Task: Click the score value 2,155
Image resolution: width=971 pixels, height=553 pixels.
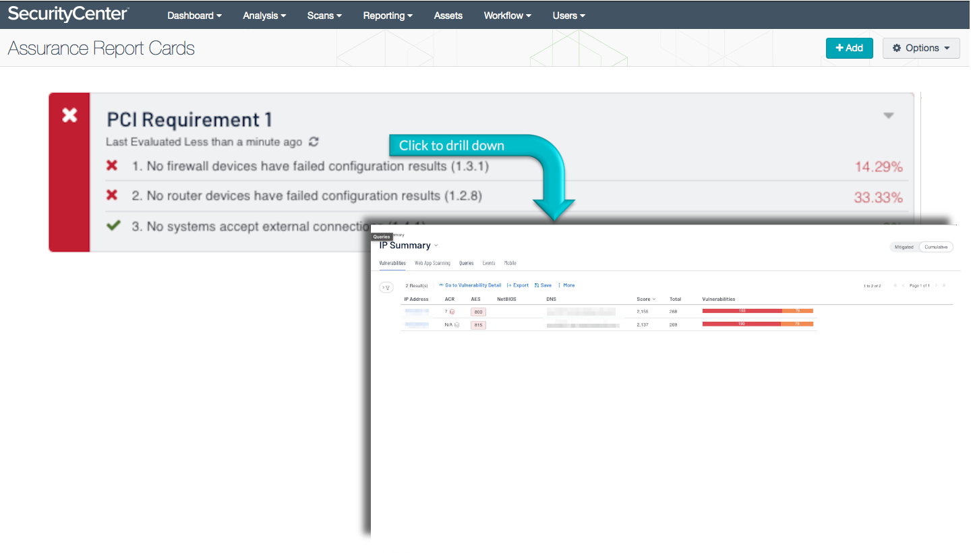Action: click(x=644, y=312)
